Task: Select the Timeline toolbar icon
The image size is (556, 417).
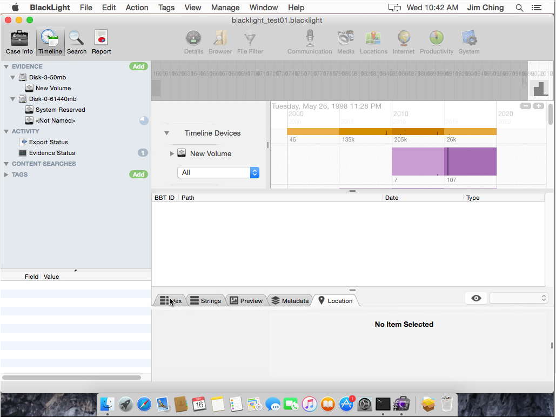Action: tap(50, 42)
